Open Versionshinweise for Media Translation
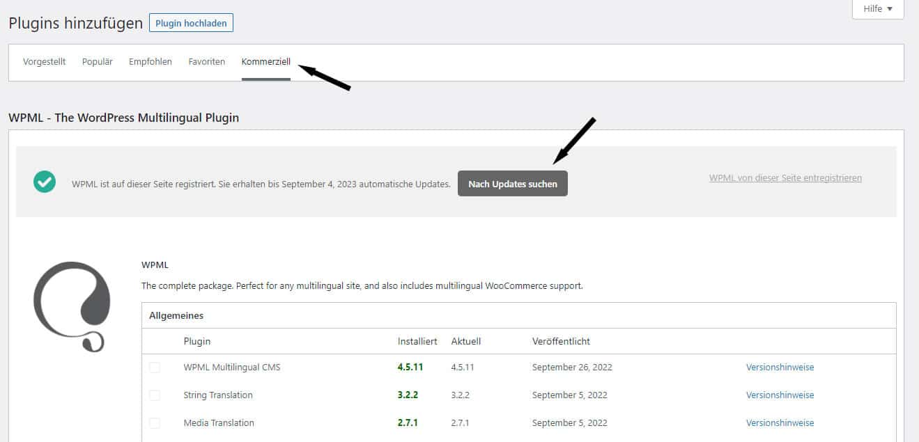The height and width of the screenshot is (442, 919). pyautogui.click(x=780, y=423)
